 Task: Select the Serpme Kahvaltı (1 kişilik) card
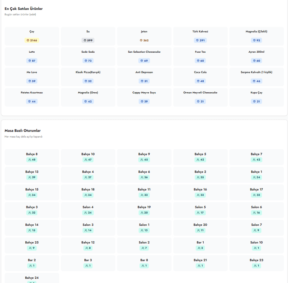256,77
